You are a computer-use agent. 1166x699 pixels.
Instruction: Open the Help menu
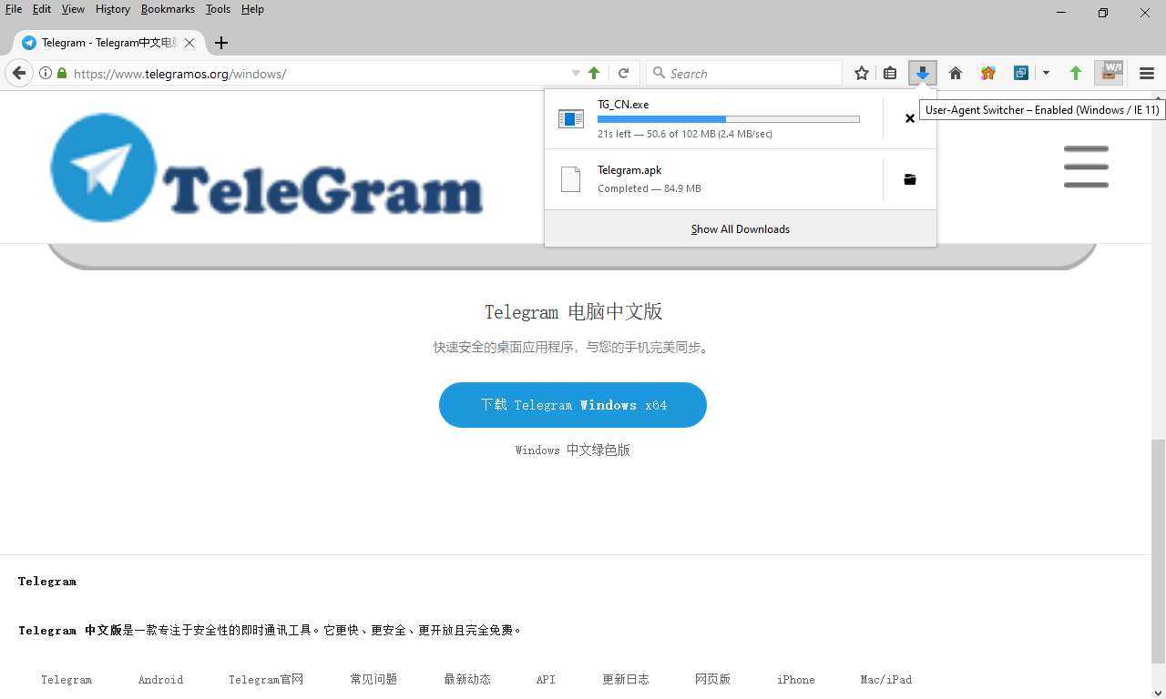[x=252, y=9]
